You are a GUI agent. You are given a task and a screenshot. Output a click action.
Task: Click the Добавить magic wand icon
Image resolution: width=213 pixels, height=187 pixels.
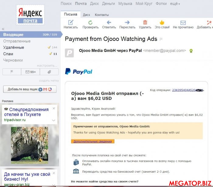click(209, 22)
